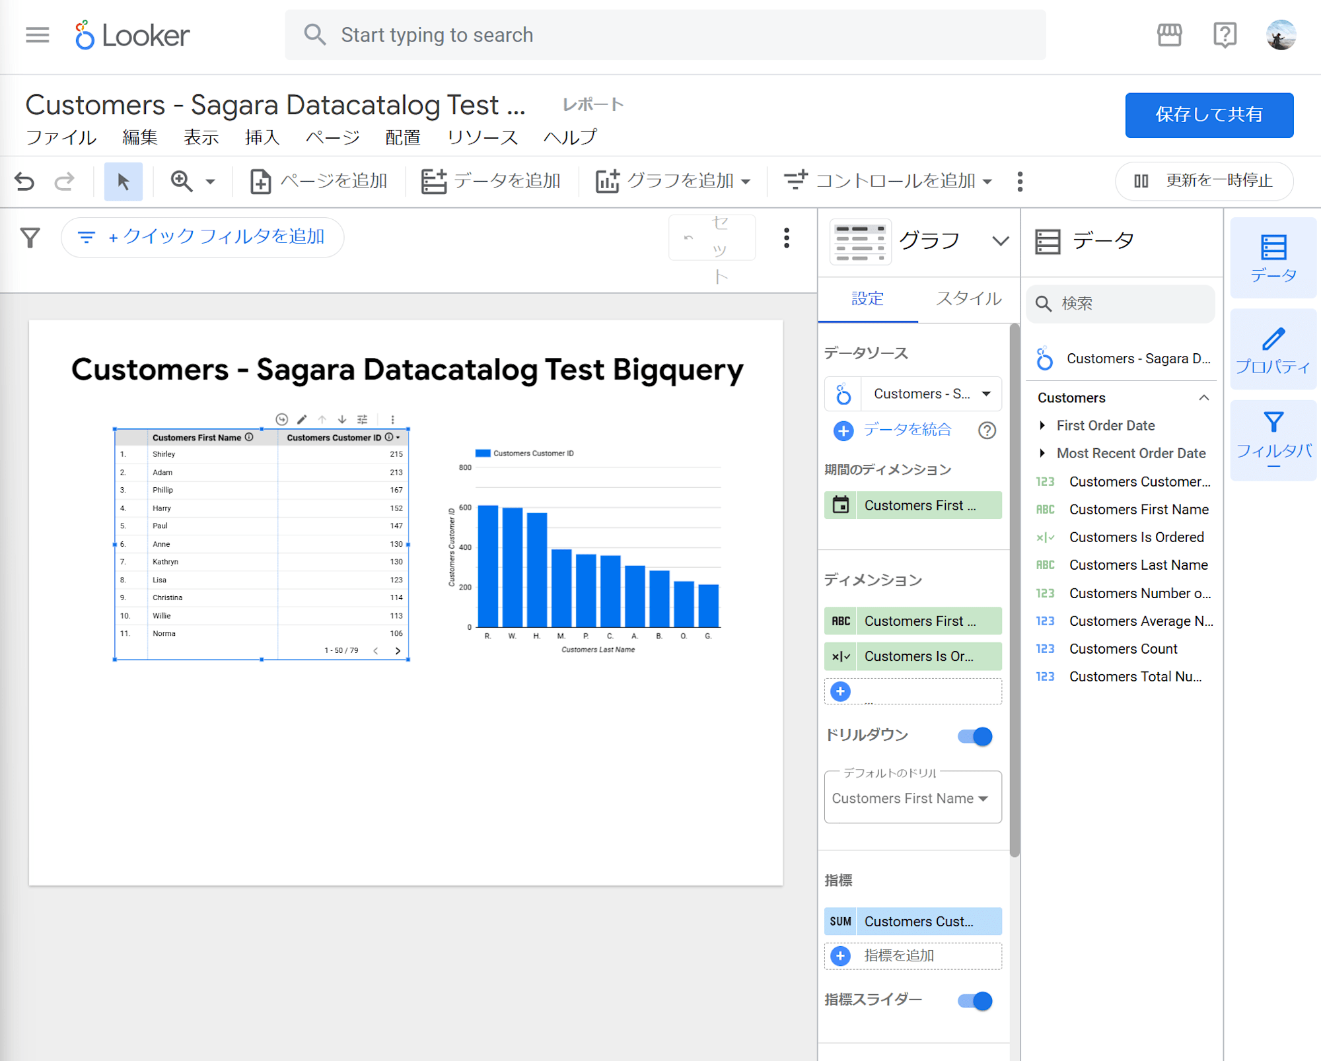1321x1061 pixels.
Task: Click the clock icon above the table
Action: click(x=281, y=419)
